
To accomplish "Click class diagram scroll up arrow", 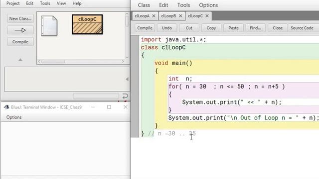I will [x=127, y=14].
